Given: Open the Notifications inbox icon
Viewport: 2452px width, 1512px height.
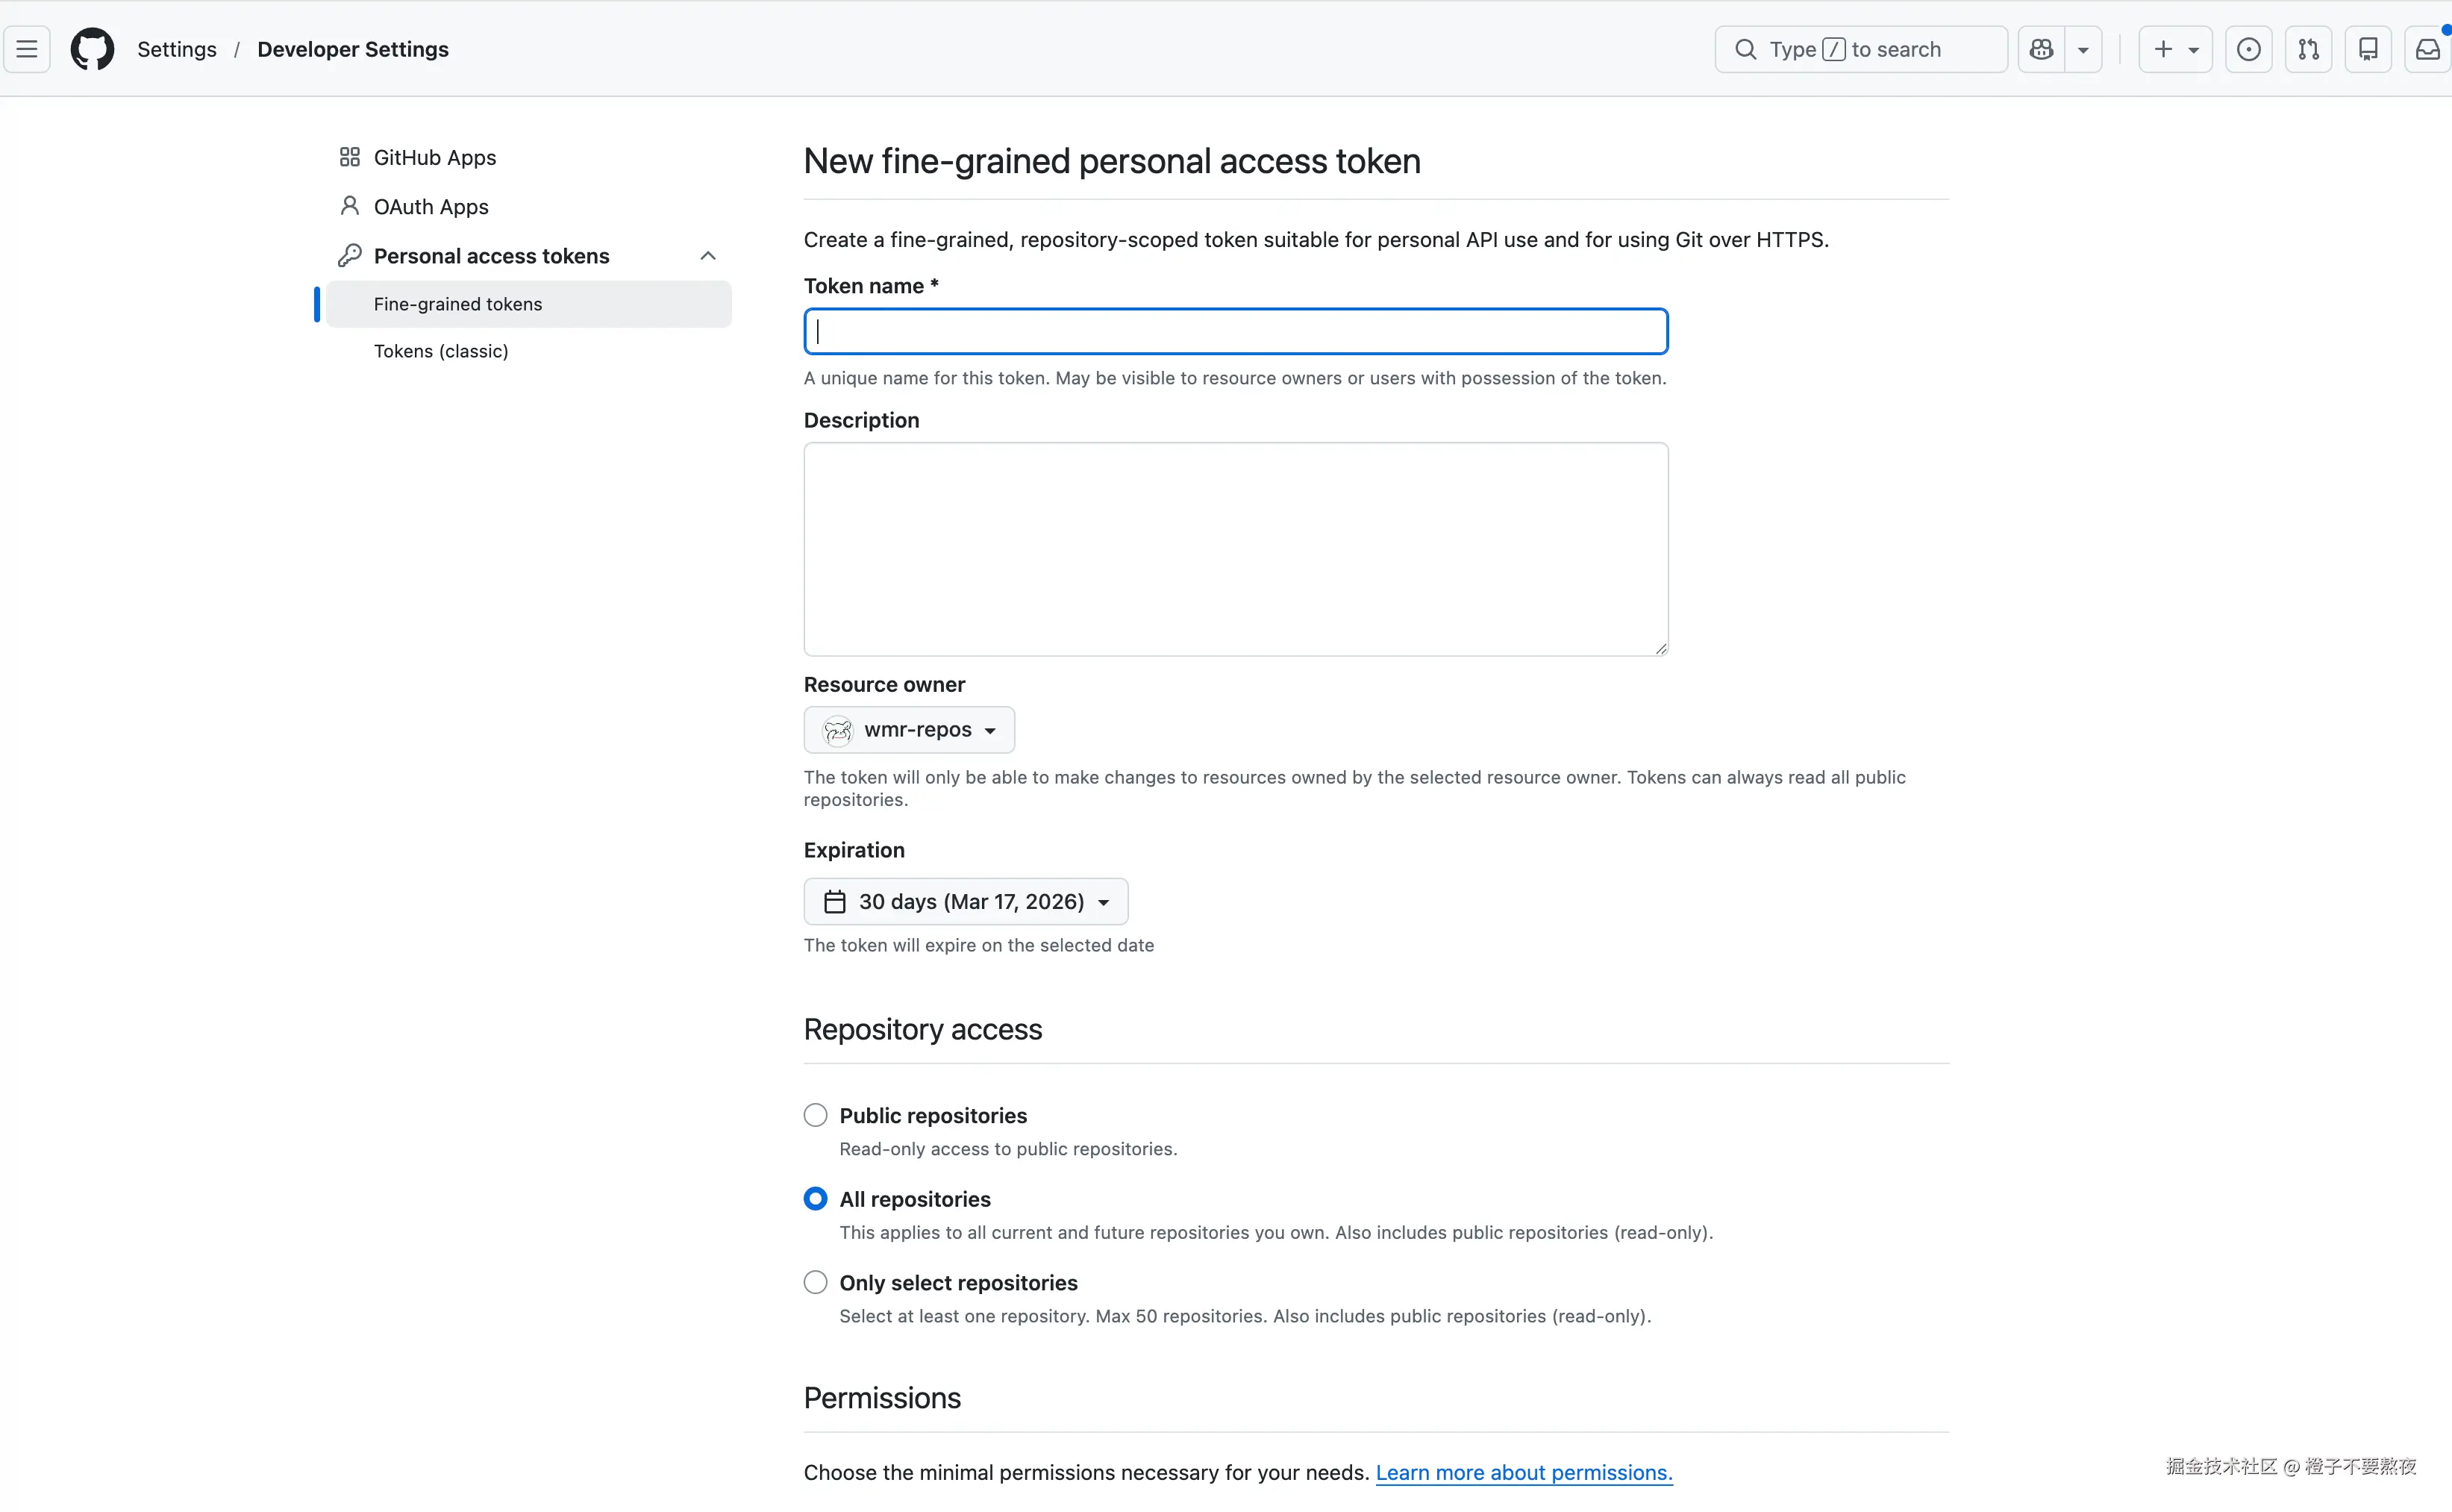Looking at the screenshot, I should pyautogui.click(x=2427, y=49).
